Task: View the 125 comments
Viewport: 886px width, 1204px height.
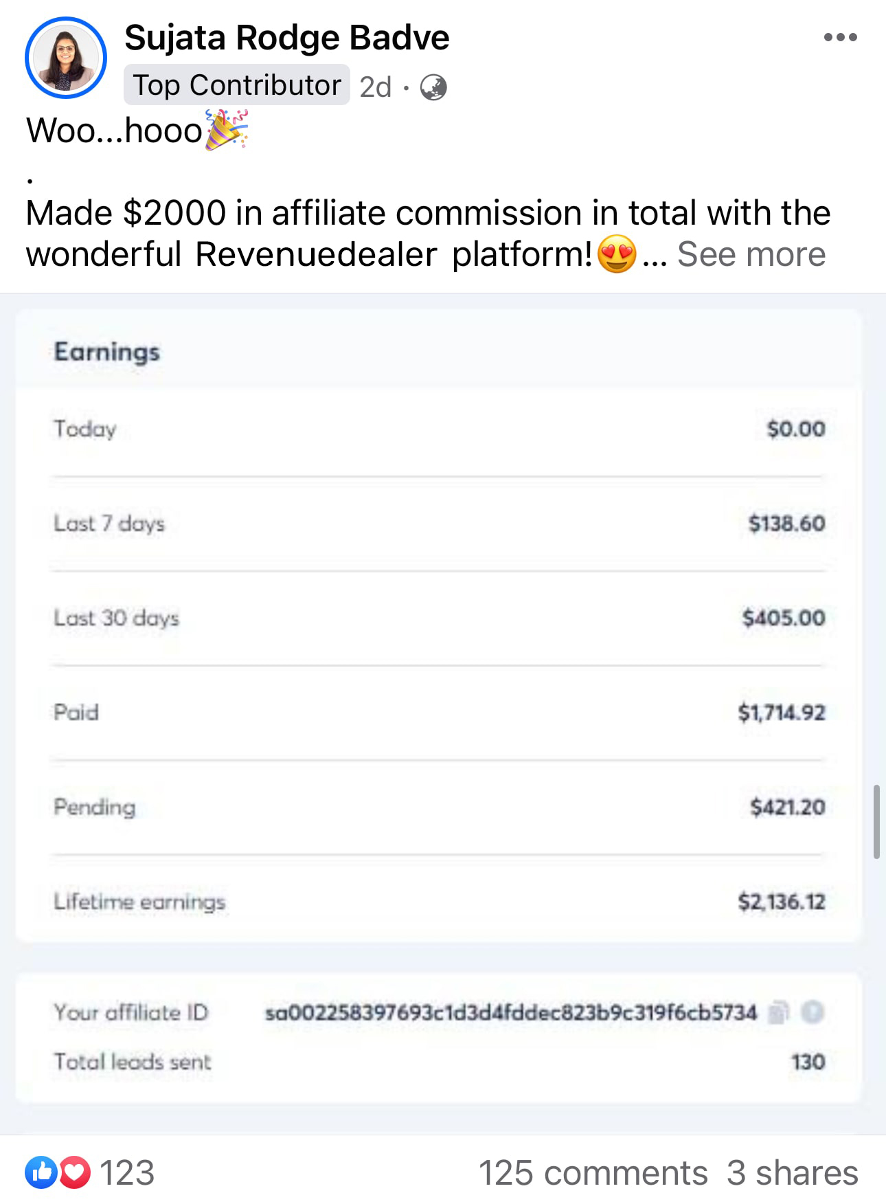Action: pos(593,1172)
